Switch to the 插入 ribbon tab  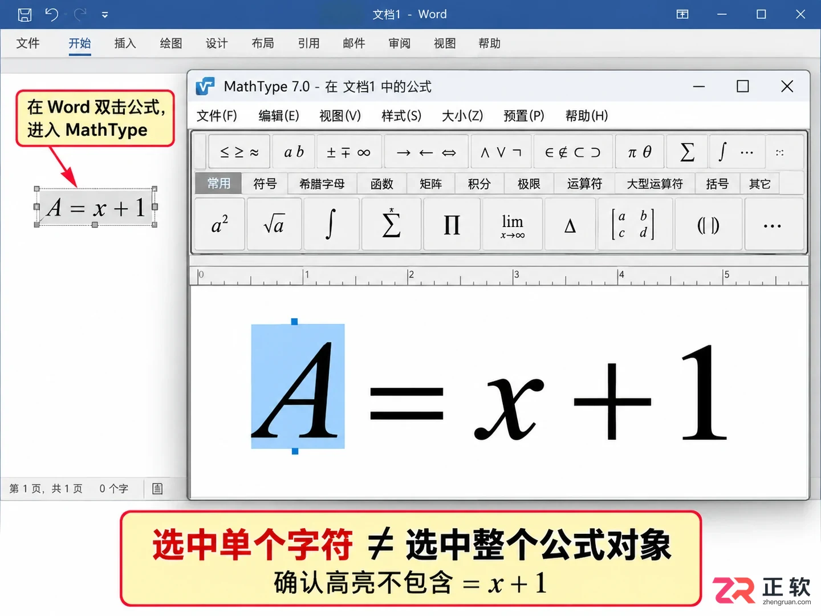[x=125, y=43]
